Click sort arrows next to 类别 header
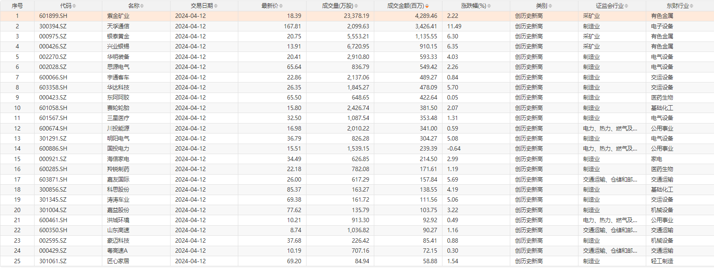 (550, 6)
